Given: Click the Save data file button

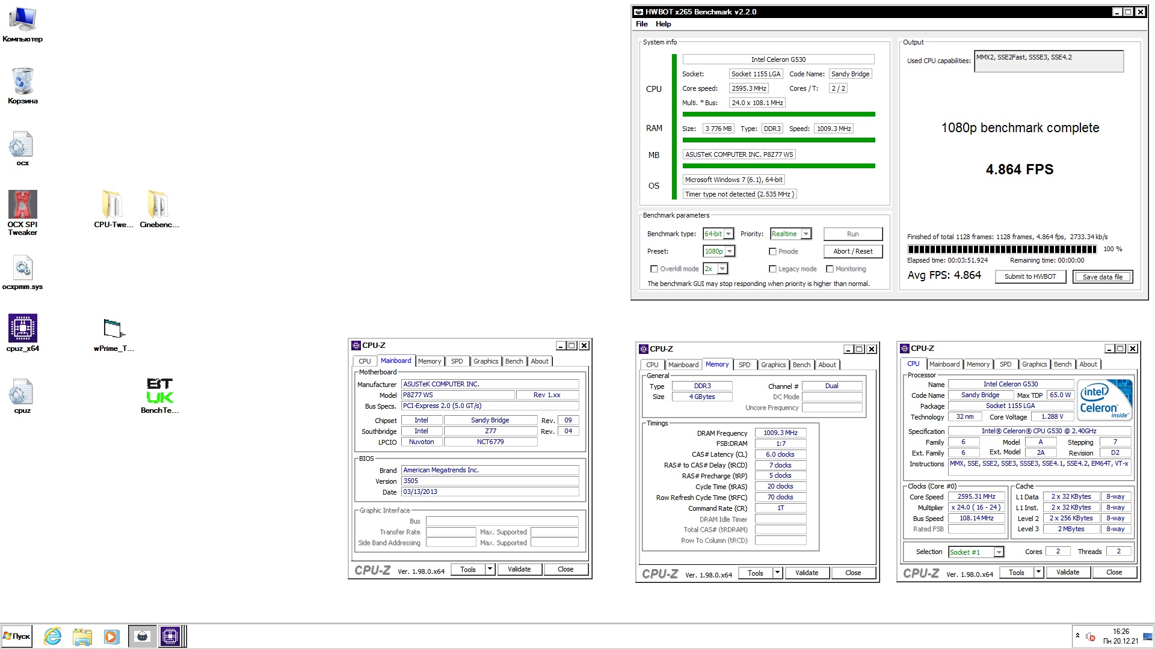Looking at the screenshot, I should [1102, 276].
